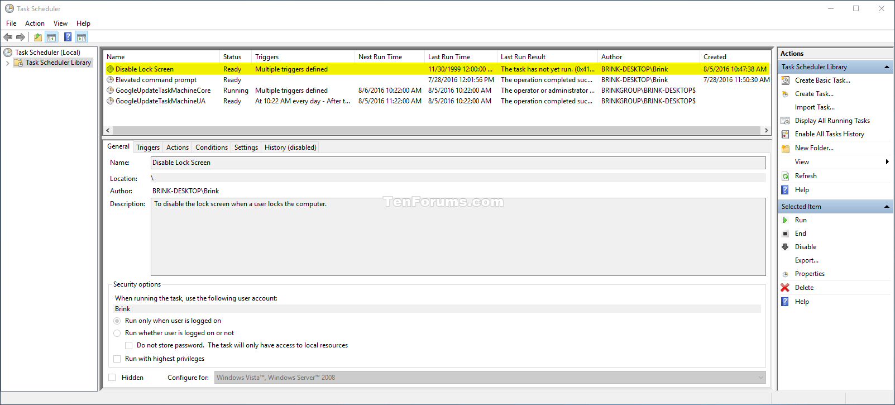This screenshot has width=895, height=405.
Task: Click the GoogleUpdateTaskMachineCore Running status cell
Action: click(x=236, y=90)
